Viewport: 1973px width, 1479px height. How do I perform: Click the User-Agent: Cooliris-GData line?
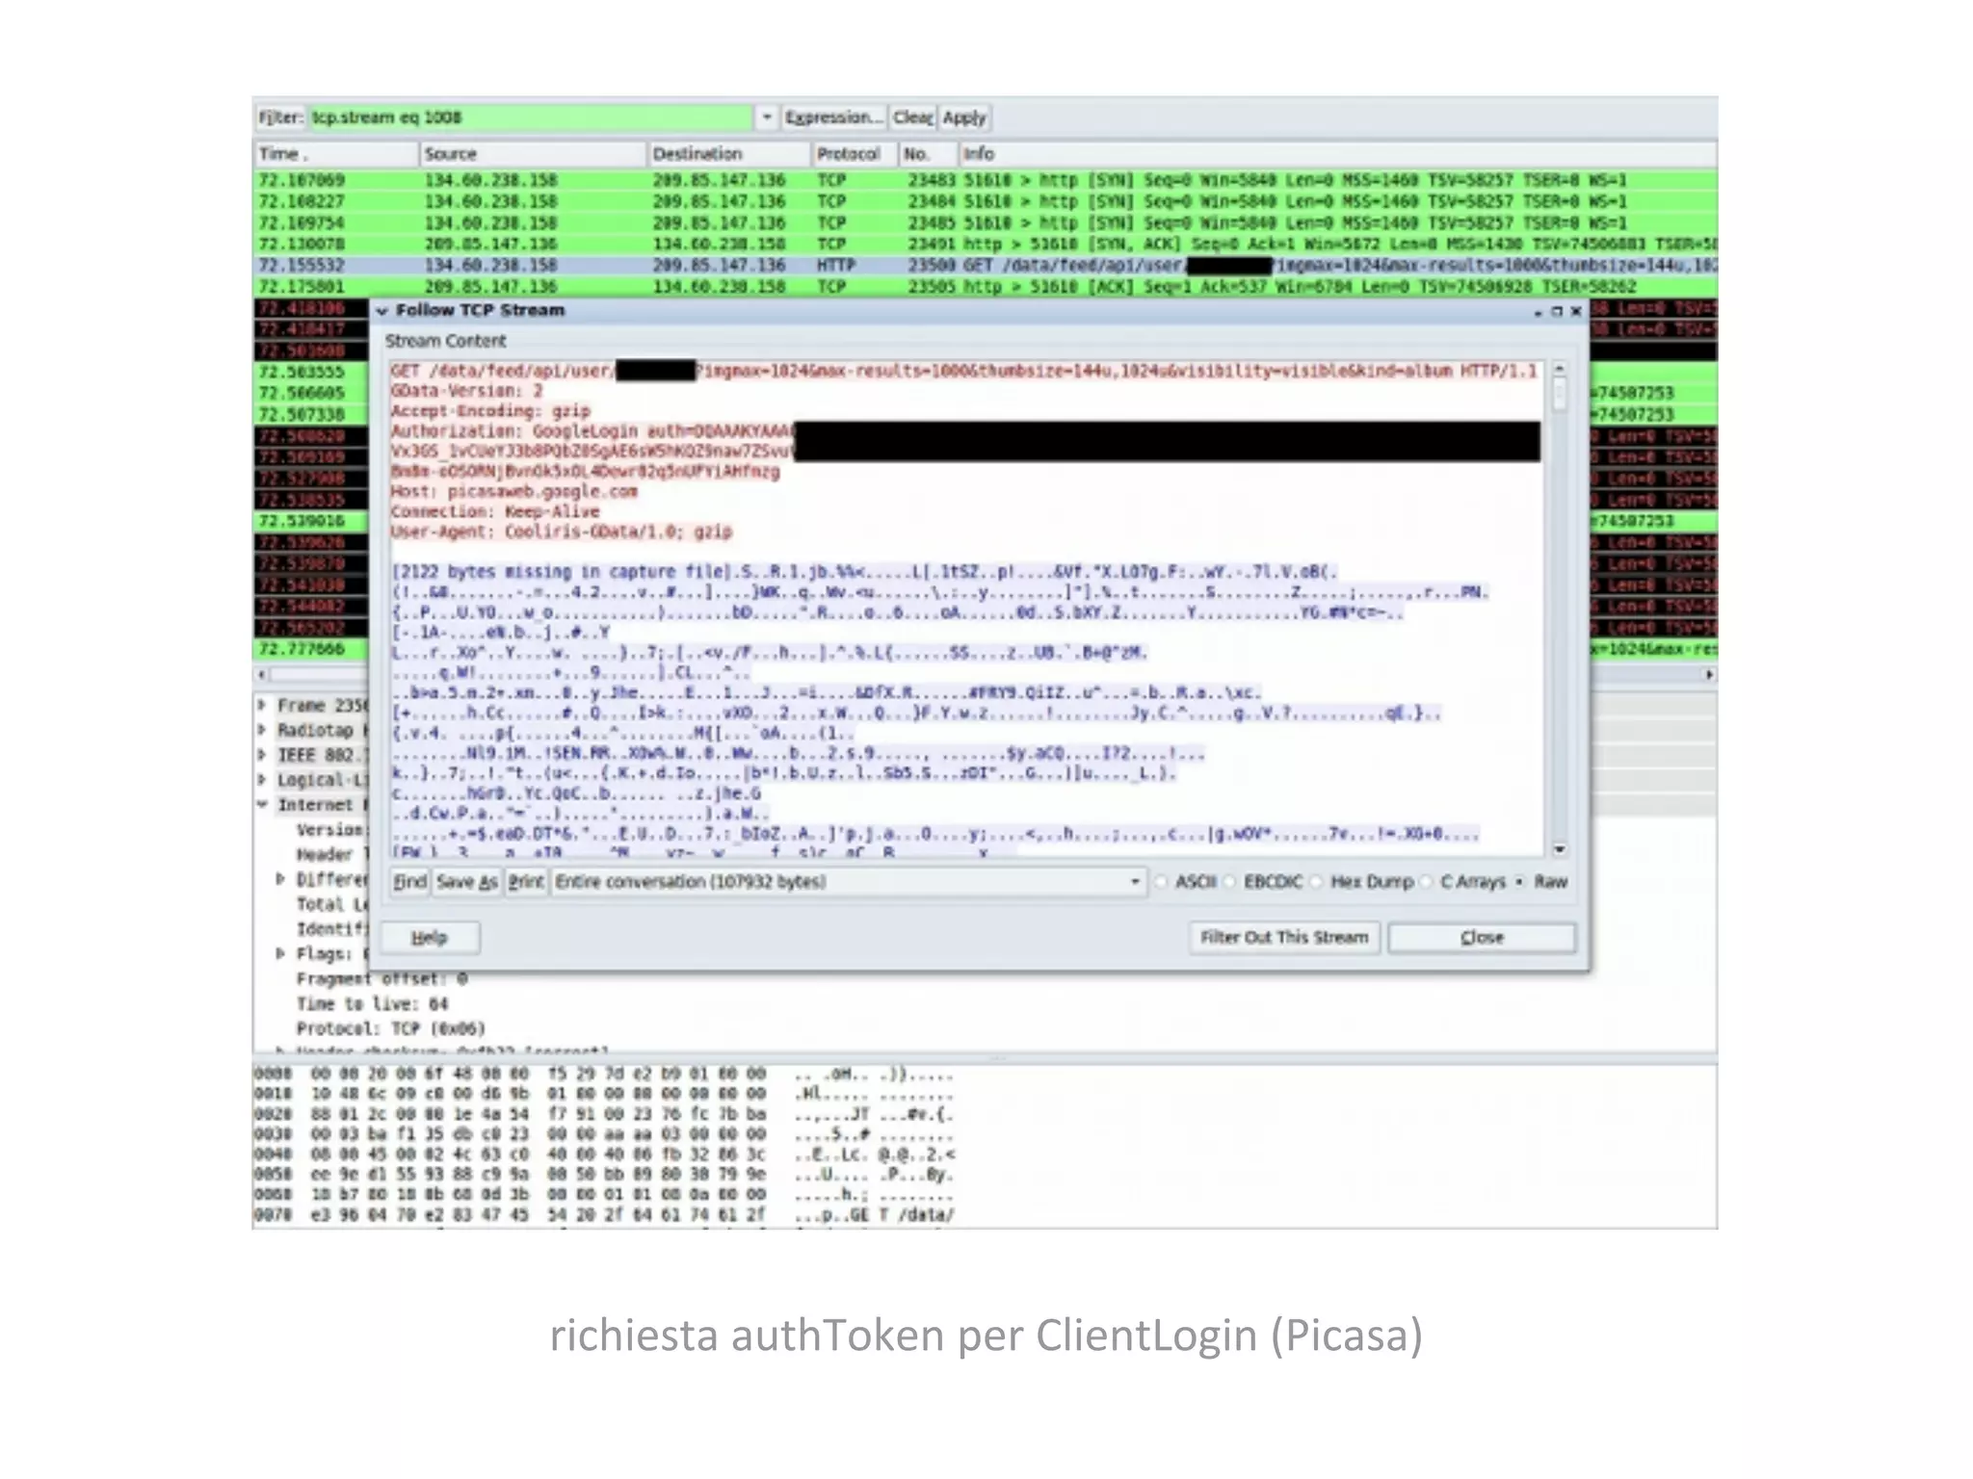click(562, 532)
